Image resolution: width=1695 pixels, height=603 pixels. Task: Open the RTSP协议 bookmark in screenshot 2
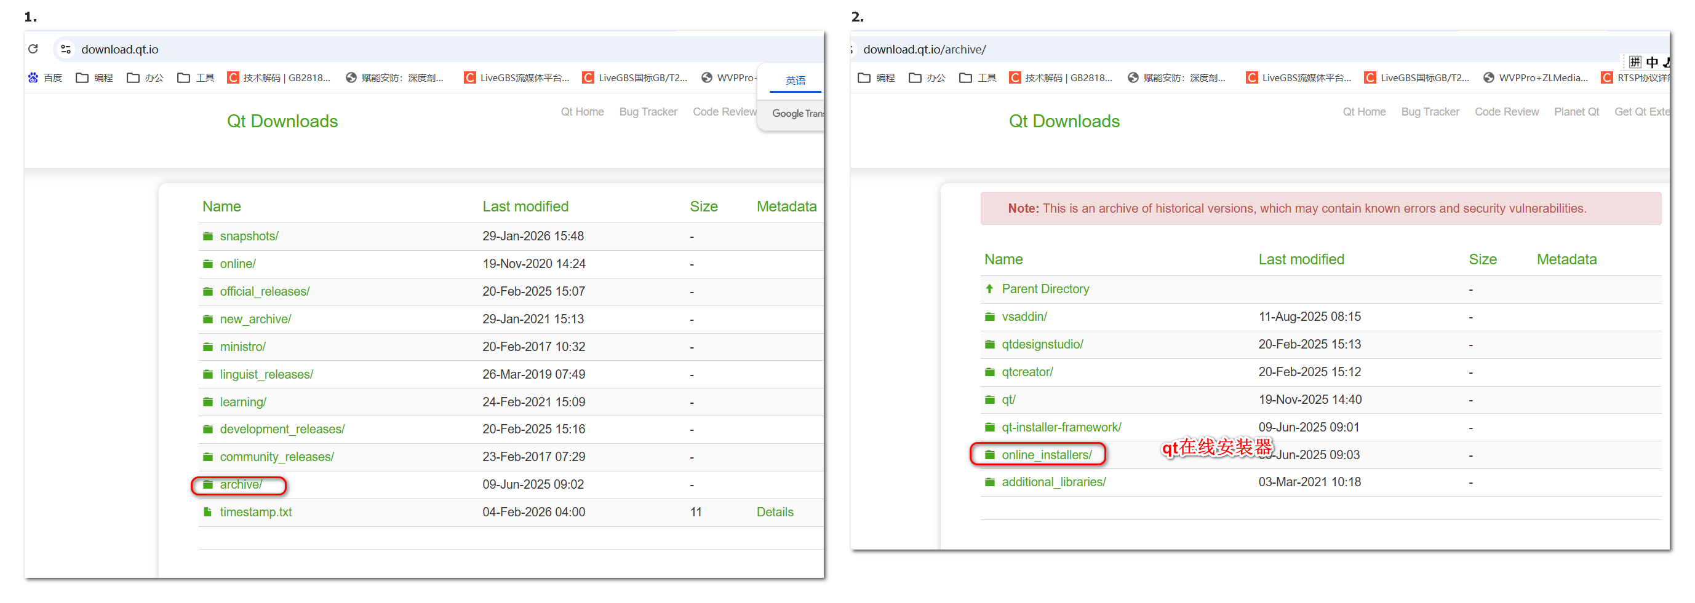pyautogui.click(x=1635, y=77)
